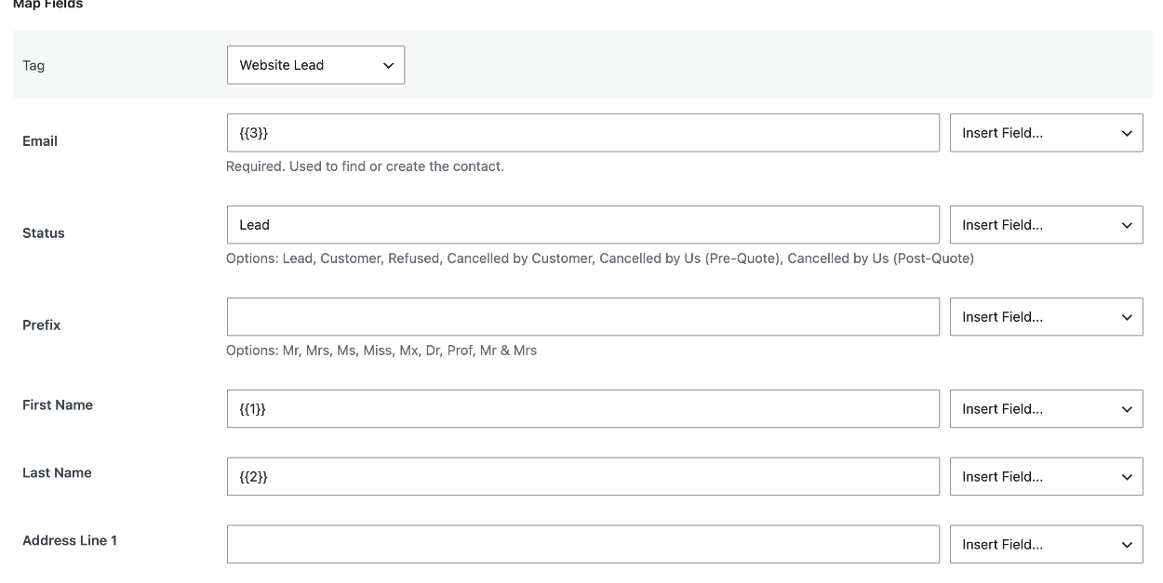Click the Email input field containing {{3}}
This screenshot has width=1163, height=583.
[x=583, y=133]
